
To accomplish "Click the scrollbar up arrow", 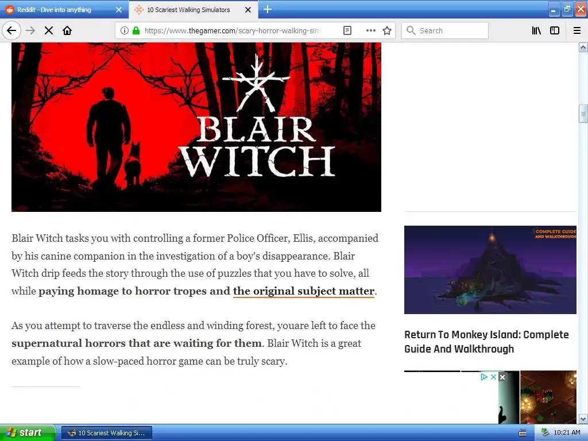I will (583, 47).
